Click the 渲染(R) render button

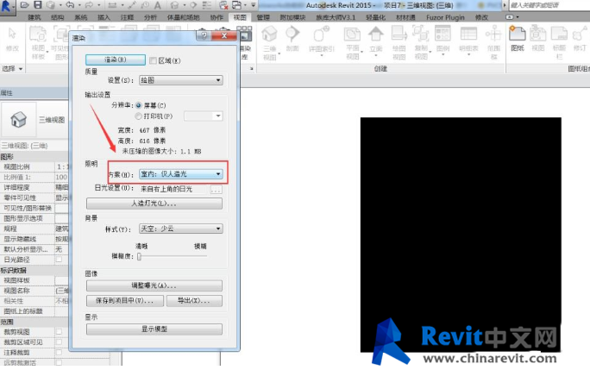click(116, 60)
